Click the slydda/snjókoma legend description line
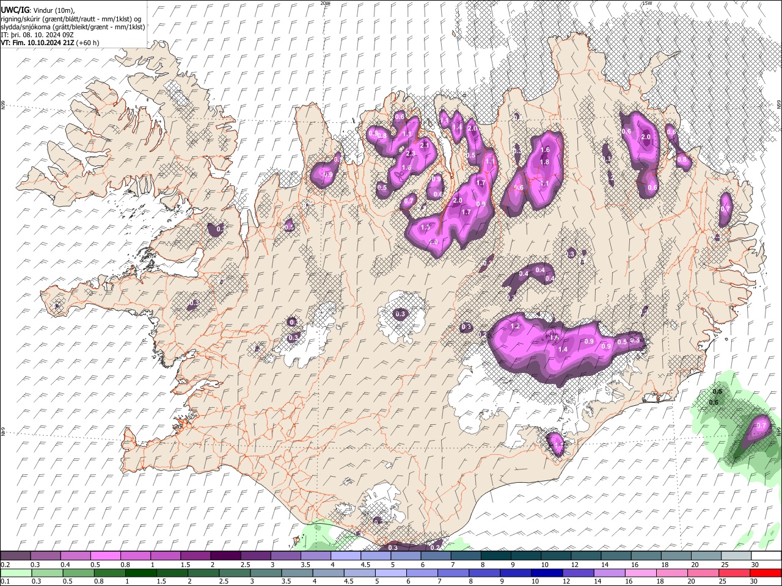This screenshot has height=586, width=782. (73, 27)
